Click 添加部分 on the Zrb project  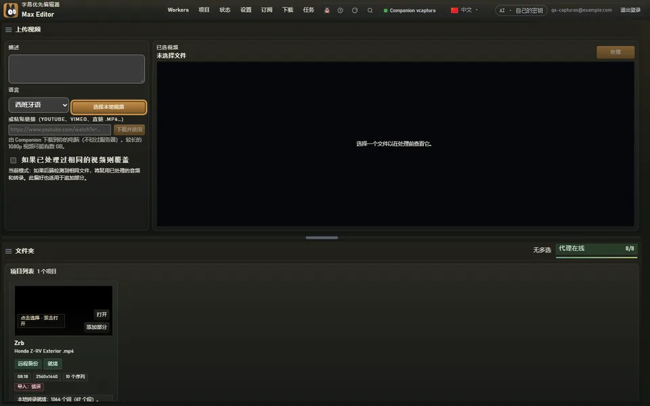[x=97, y=328]
